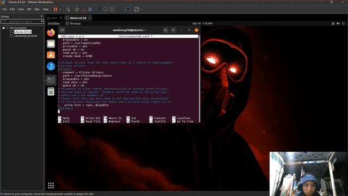Click the network status icon
The width and height of the screenshot is (348, 196).
tap(333, 23)
